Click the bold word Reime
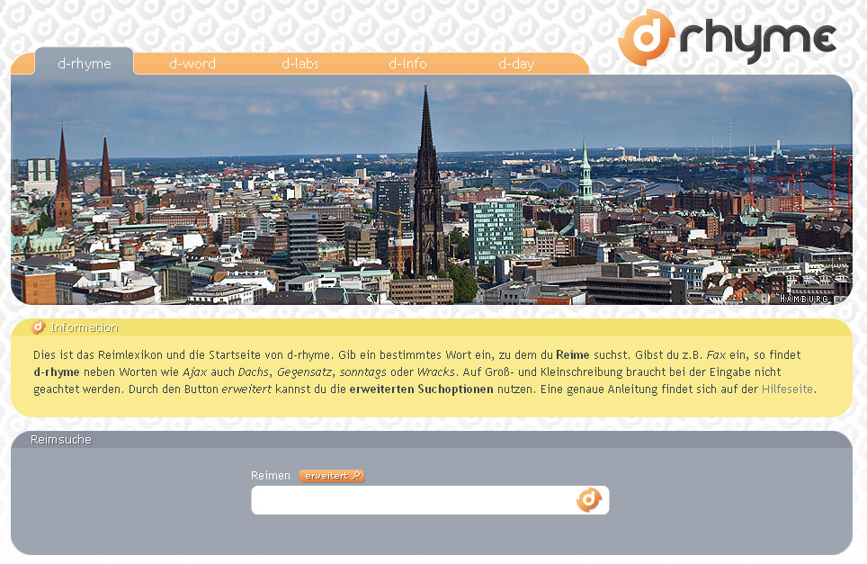The width and height of the screenshot is (867, 564). (573, 355)
